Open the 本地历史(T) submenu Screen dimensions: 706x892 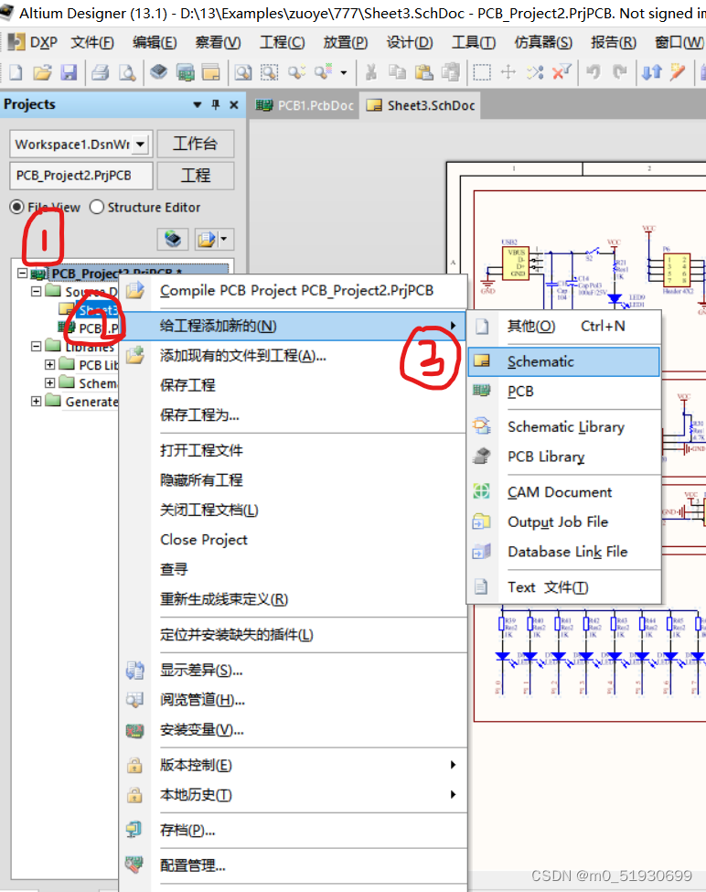tap(294, 795)
